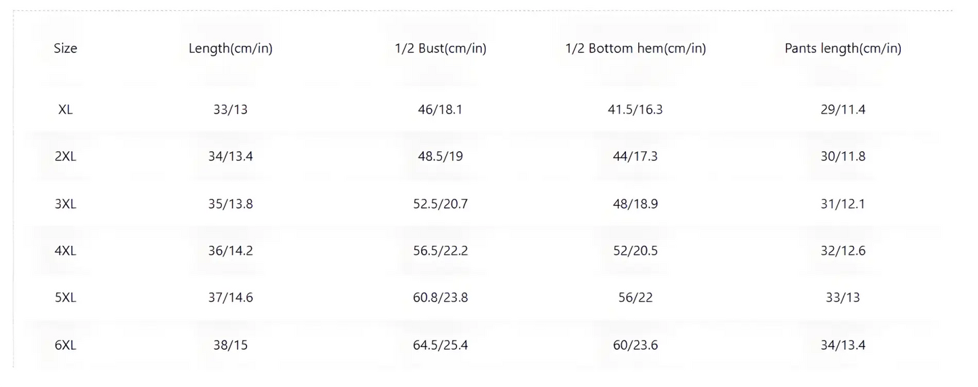Click the 48/18.9 bottom hem value

[635, 204]
